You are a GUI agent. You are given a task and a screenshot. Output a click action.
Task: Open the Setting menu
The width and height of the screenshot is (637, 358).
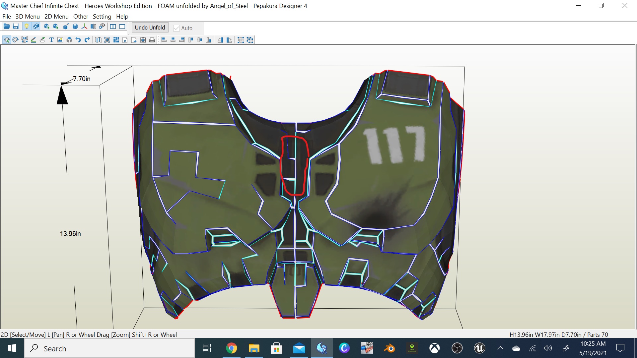102,17
